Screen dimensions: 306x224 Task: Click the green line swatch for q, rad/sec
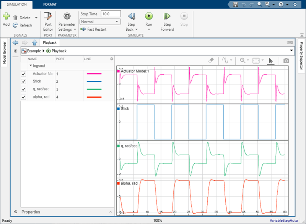click(x=94, y=89)
